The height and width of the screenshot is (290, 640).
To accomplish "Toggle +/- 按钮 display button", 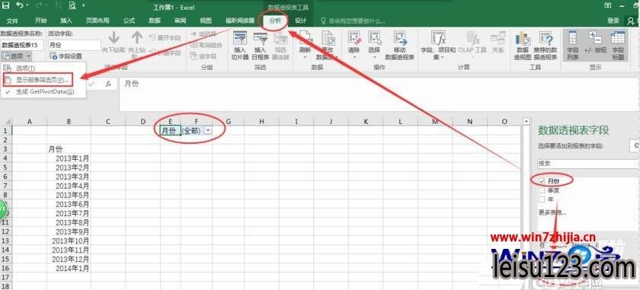I will [x=596, y=45].
